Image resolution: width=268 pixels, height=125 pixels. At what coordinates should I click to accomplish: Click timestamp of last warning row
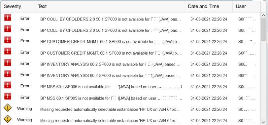click(x=209, y=121)
